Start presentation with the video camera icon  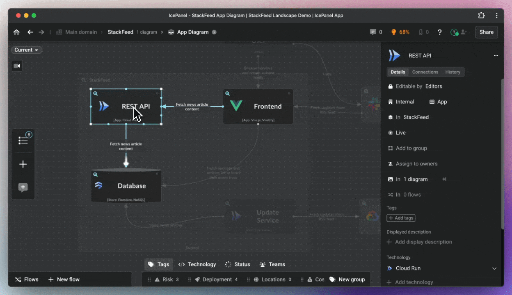(17, 66)
